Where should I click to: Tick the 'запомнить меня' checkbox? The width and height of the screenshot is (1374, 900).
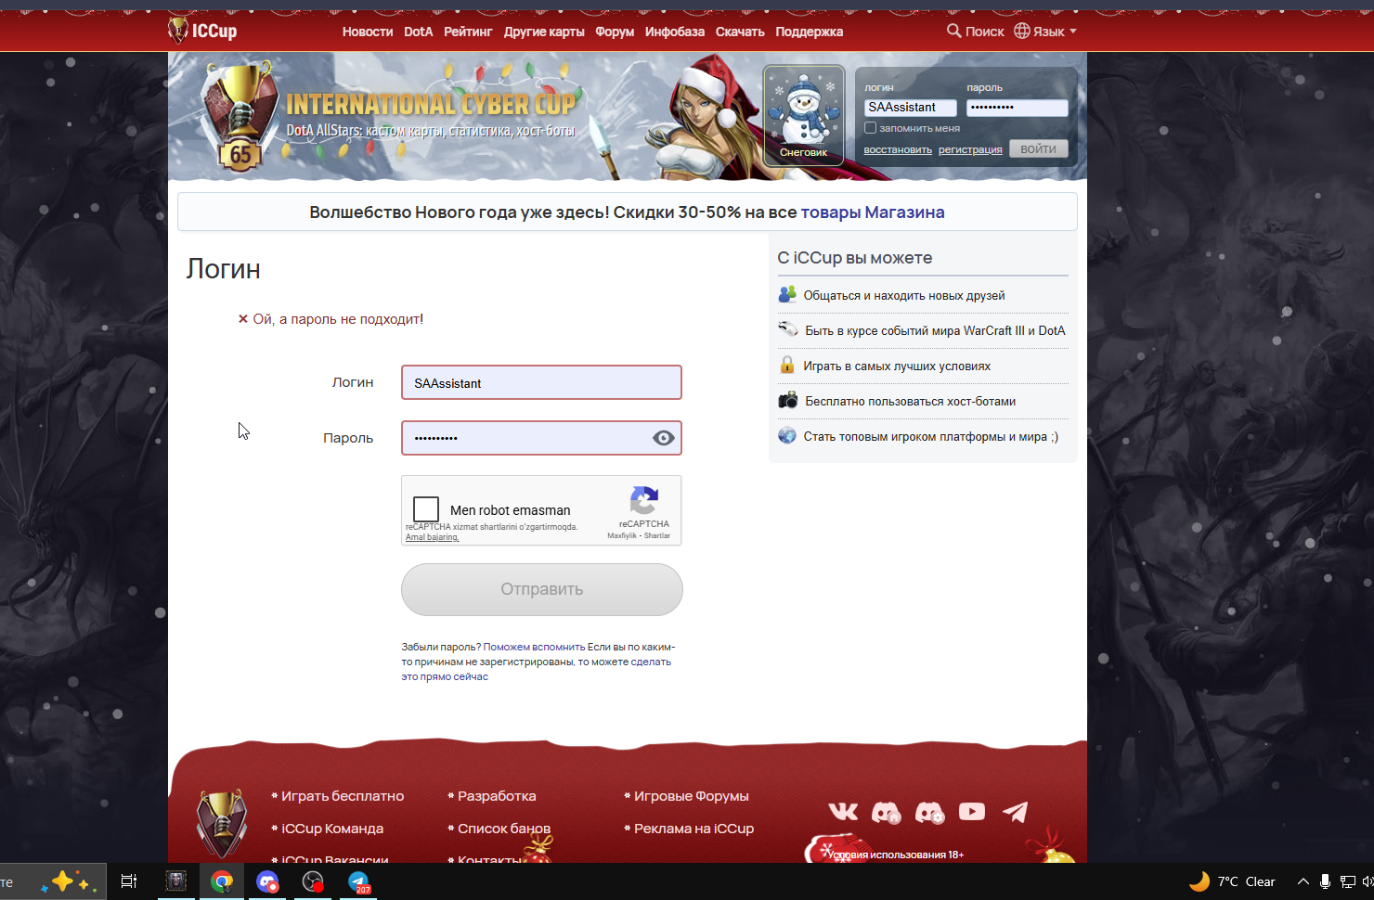(870, 128)
